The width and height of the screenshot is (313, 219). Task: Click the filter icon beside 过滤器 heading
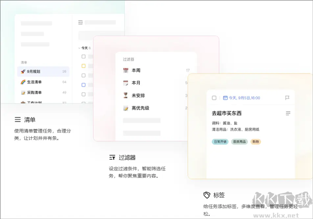tap(112, 157)
